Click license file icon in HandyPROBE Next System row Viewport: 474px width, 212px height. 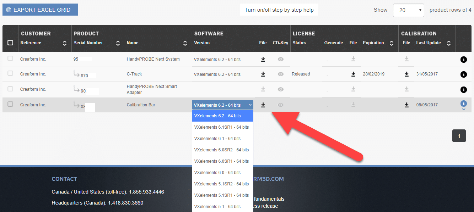[x=353, y=59]
